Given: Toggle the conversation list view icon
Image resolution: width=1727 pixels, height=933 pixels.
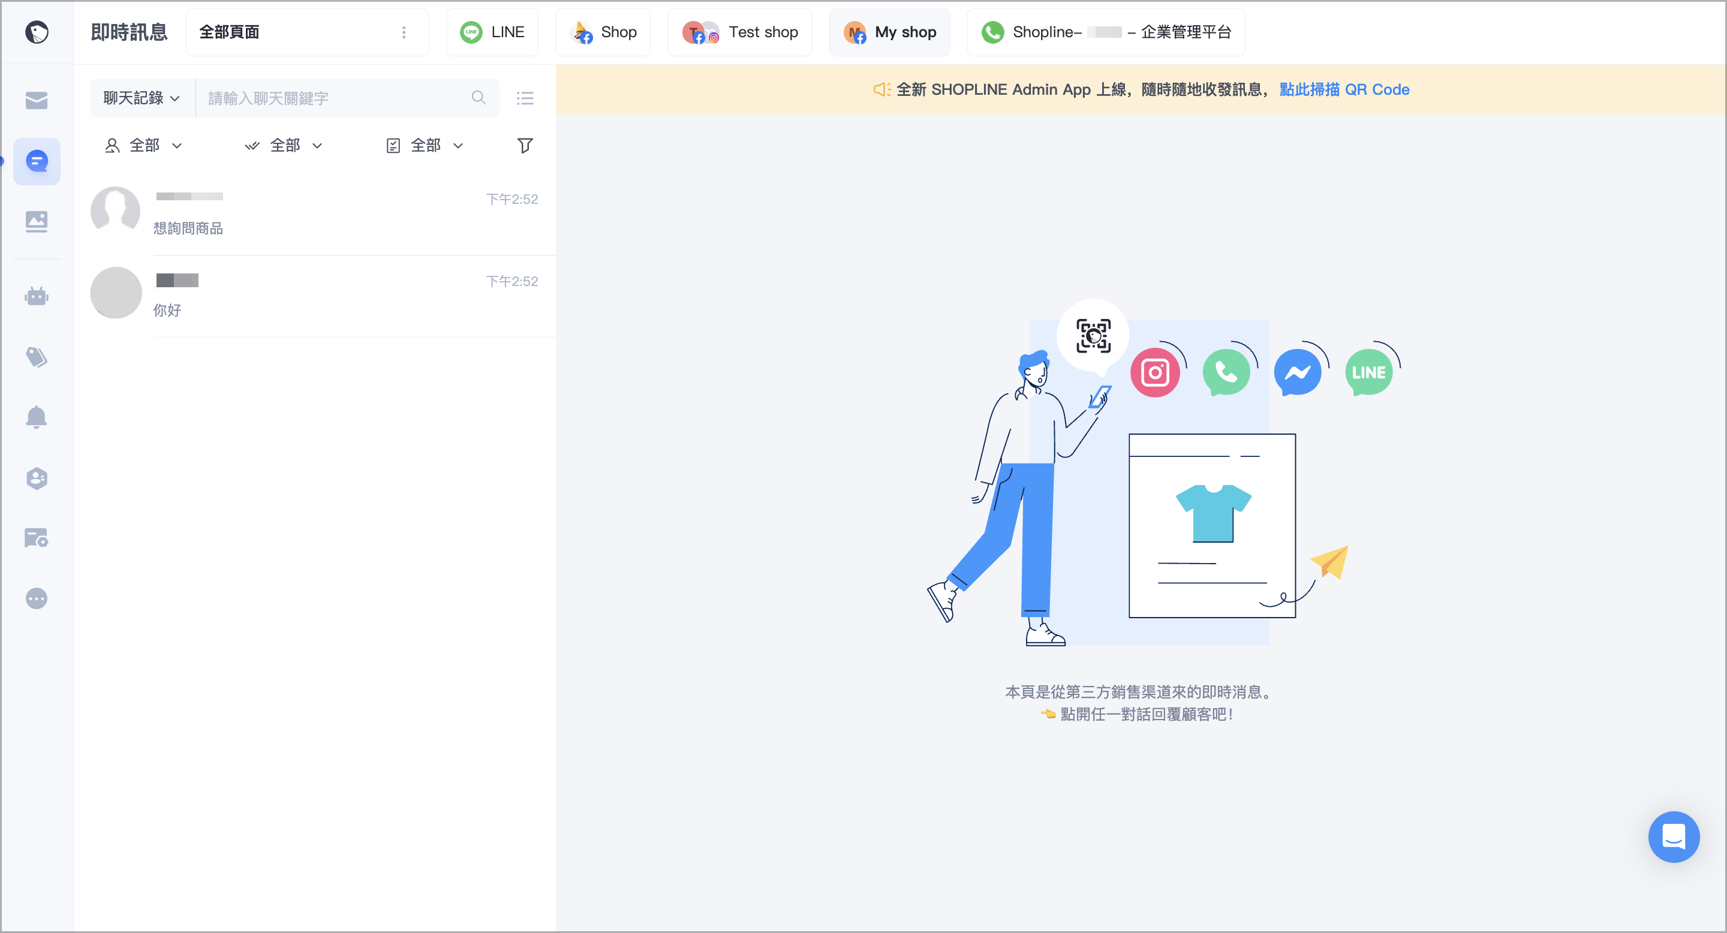Looking at the screenshot, I should (x=525, y=98).
